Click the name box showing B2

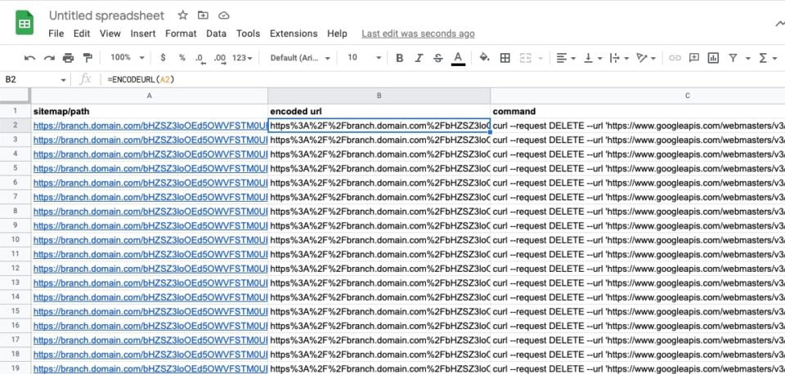tap(35, 79)
